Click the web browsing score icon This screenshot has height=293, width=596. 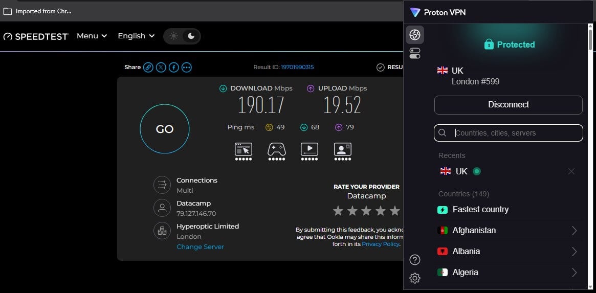[x=244, y=152]
